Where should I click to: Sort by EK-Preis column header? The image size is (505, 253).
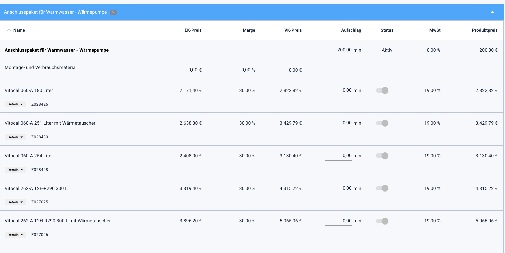pos(193,30)
